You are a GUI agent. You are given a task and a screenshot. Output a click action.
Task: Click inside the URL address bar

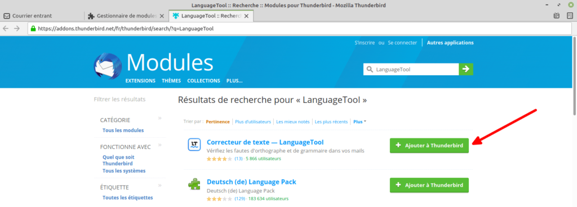[300, 28]
